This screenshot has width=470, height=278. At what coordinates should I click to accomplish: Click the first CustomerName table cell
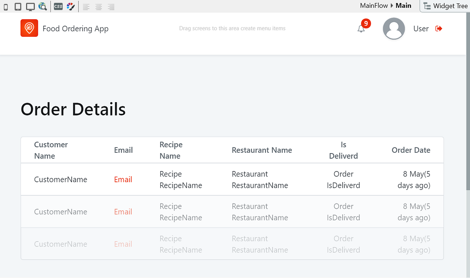(x=60, y=179)
